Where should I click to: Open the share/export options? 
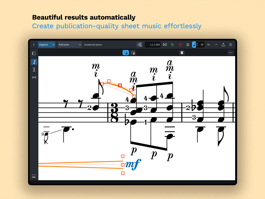[223, 44]
